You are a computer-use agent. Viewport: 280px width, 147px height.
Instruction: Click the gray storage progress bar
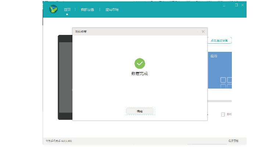[x=220, y=101]
